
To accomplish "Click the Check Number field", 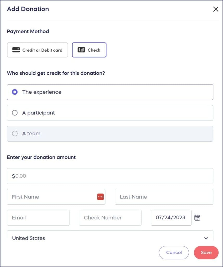I will (x=110, y=218).
